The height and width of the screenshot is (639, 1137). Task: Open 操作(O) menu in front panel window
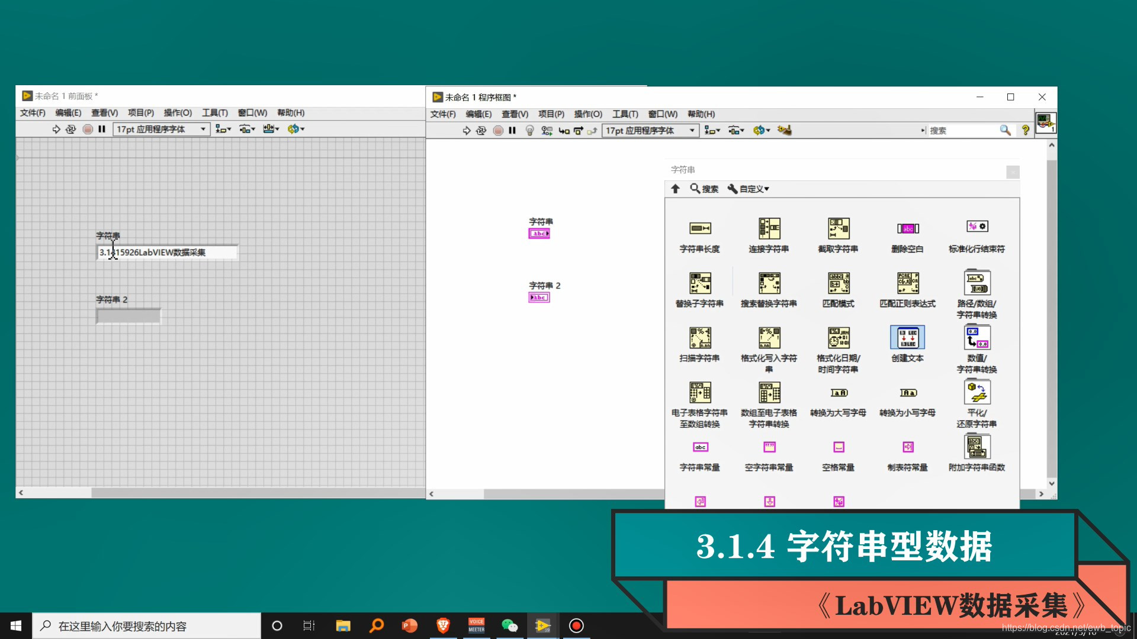[x=178, y=113]
